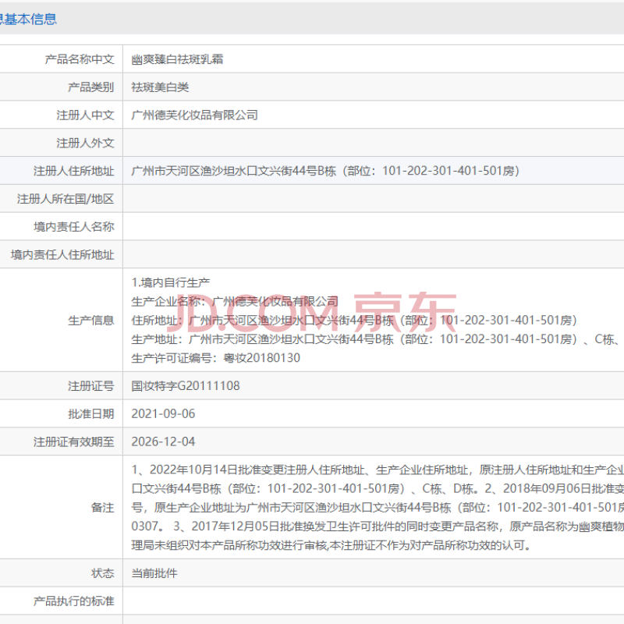Click remark line starting '1、2022年10月14日批准变更'
624x624 pixels.
(x=378, y=470)
